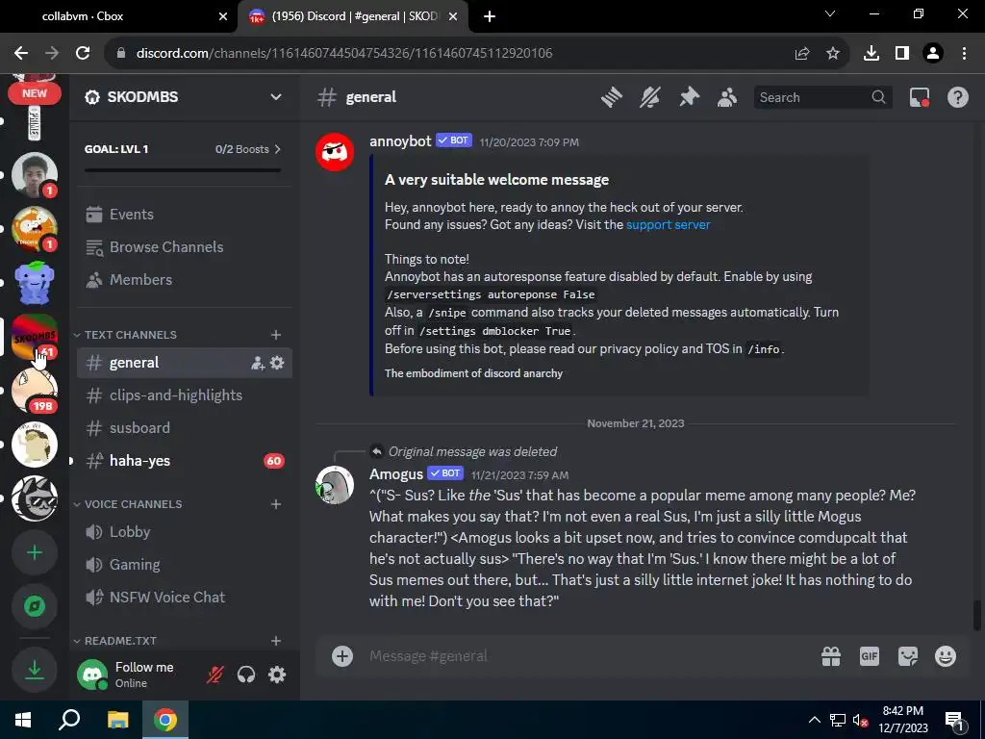Reload the page in Chrome
The width and height of the screenshot is (985, 739).
click(x=83, y=54)
